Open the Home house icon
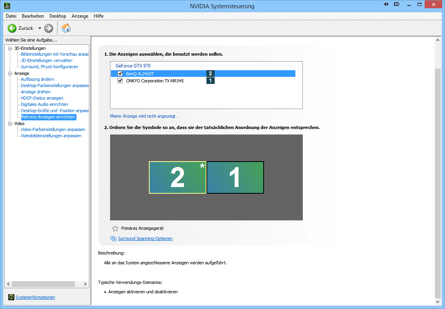Viewport: 445px width, 309px height. click(x=66, y=28)
